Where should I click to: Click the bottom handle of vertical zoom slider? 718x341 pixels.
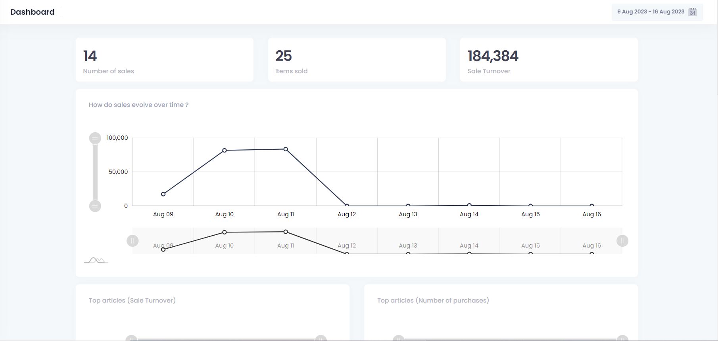[95, 206]
